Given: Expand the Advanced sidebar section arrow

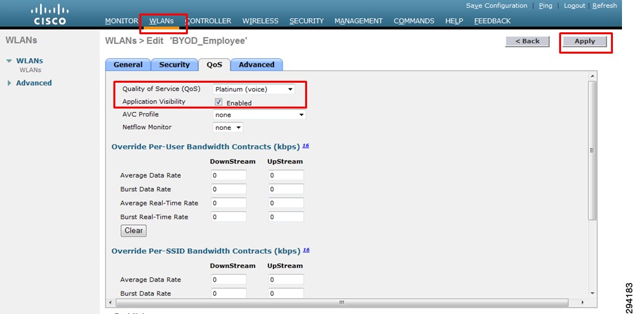Looking at the screenshot, I should click(9, 83).
